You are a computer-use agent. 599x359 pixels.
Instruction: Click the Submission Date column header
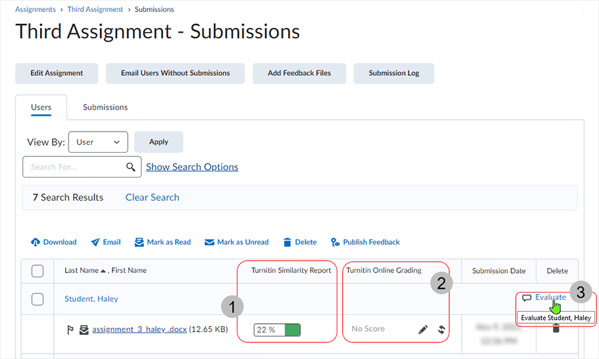click(499, 271)
